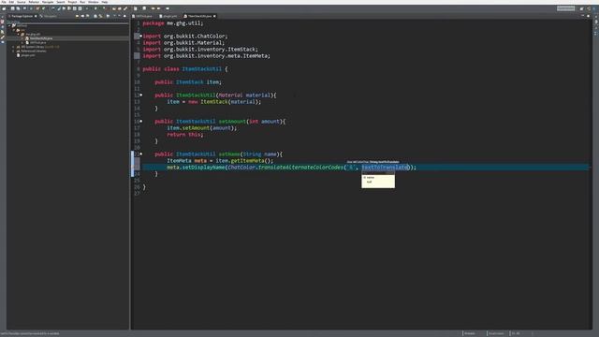The image size is (599, 337).
Task: Open the Refactor menu
Action: [x=34, y=2]
